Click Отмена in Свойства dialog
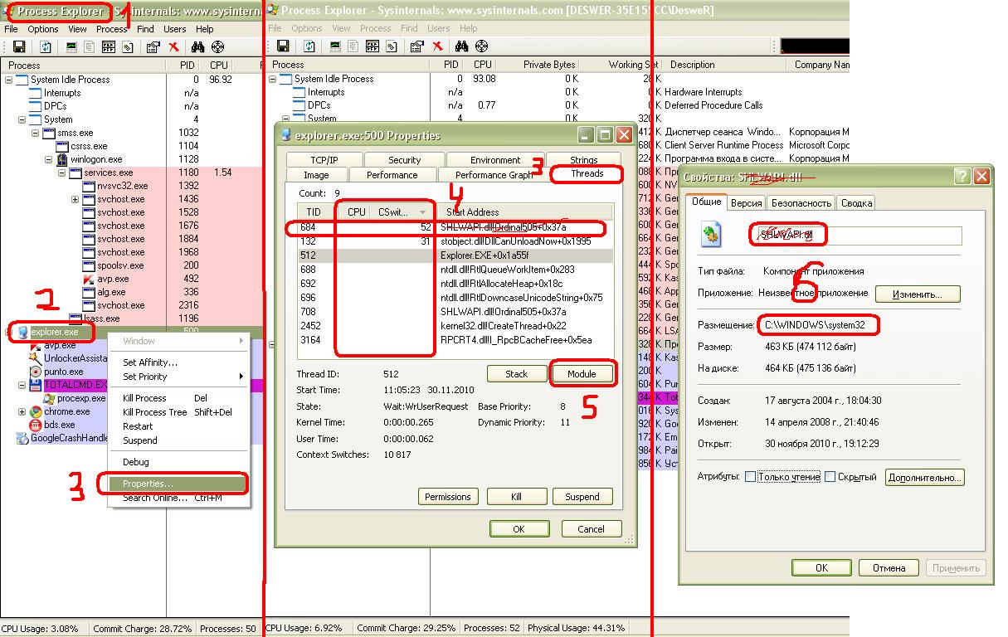Viewport: 1008px width, 637px height. (x=889, y=568)
